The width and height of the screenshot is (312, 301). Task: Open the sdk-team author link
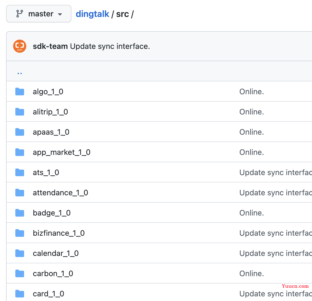pos(50,46)
